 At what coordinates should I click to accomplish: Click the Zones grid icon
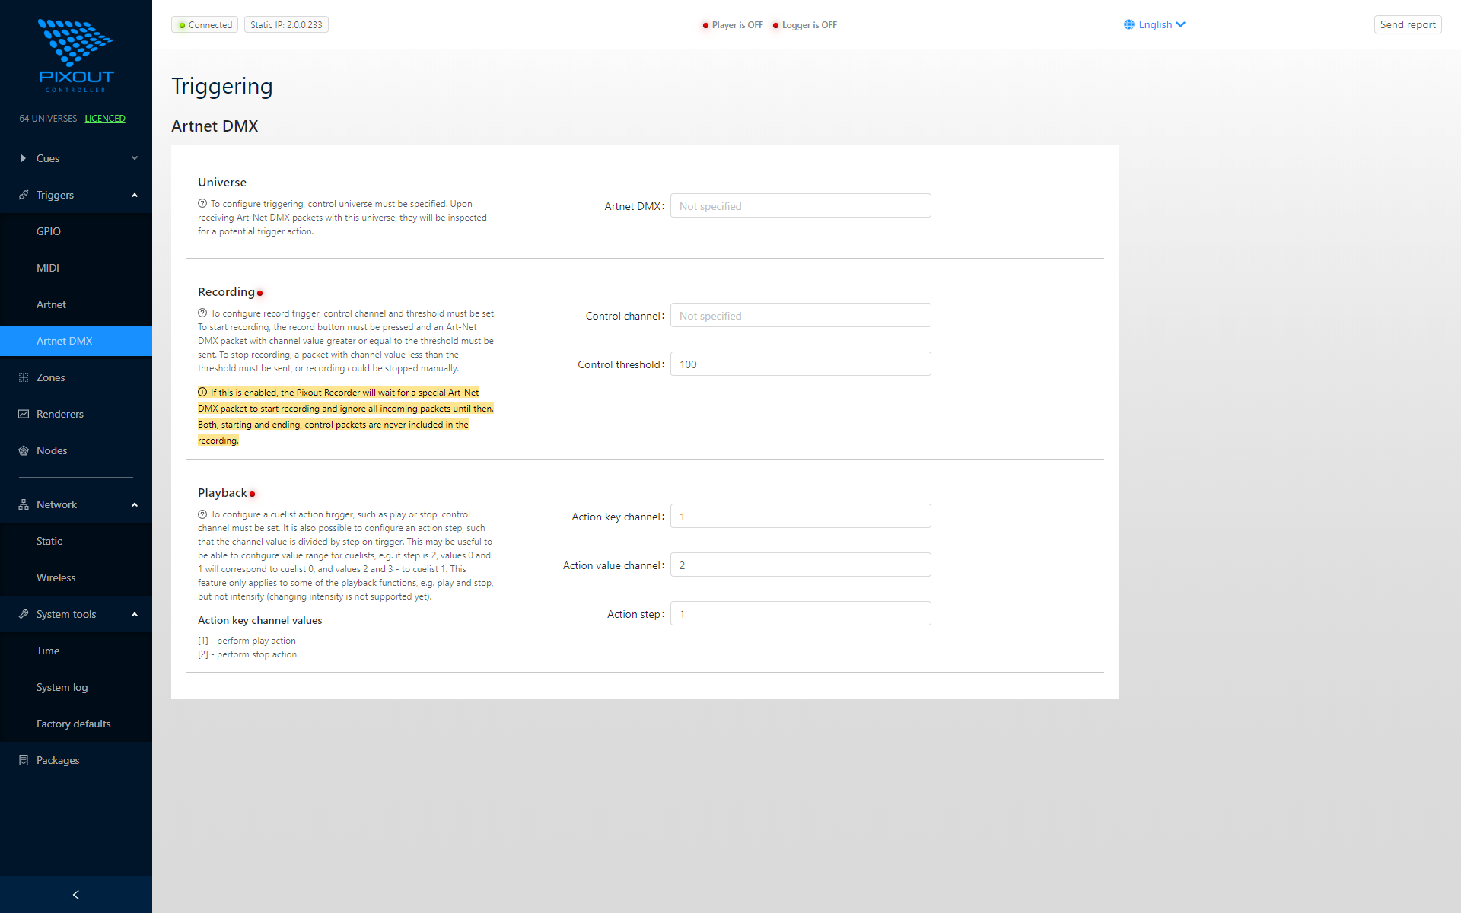click(x=24, y=377)
